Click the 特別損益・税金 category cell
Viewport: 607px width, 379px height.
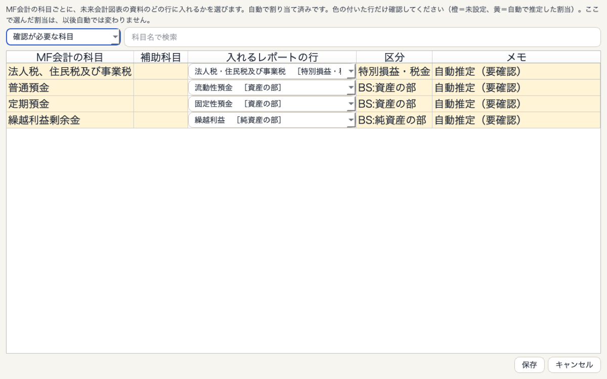395,71
